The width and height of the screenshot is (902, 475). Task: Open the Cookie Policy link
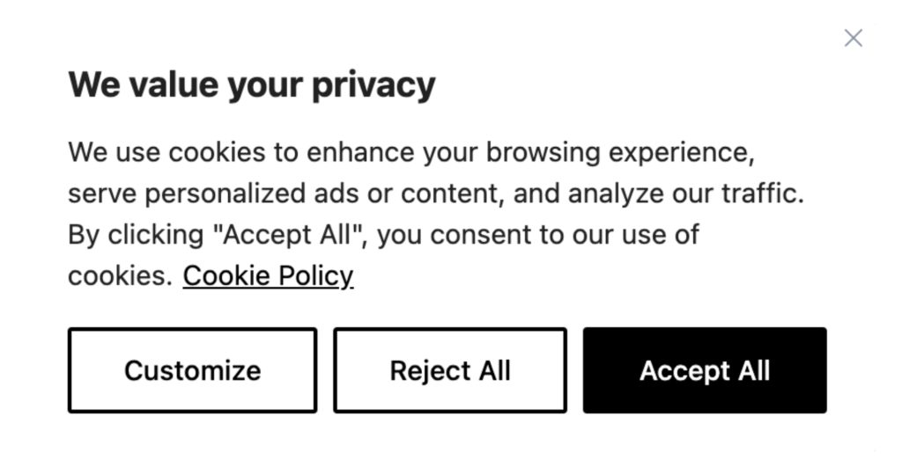click(x=268, y=275)
